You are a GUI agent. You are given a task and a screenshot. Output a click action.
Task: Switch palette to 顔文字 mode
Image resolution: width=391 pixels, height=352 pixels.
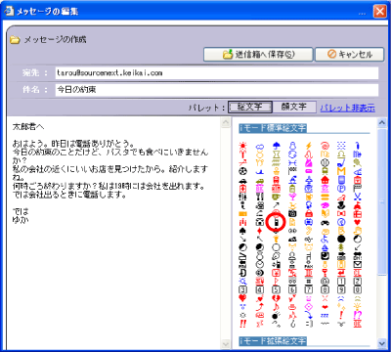[x=294, y=107]
